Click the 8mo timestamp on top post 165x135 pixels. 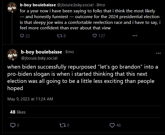pos(100,5)
